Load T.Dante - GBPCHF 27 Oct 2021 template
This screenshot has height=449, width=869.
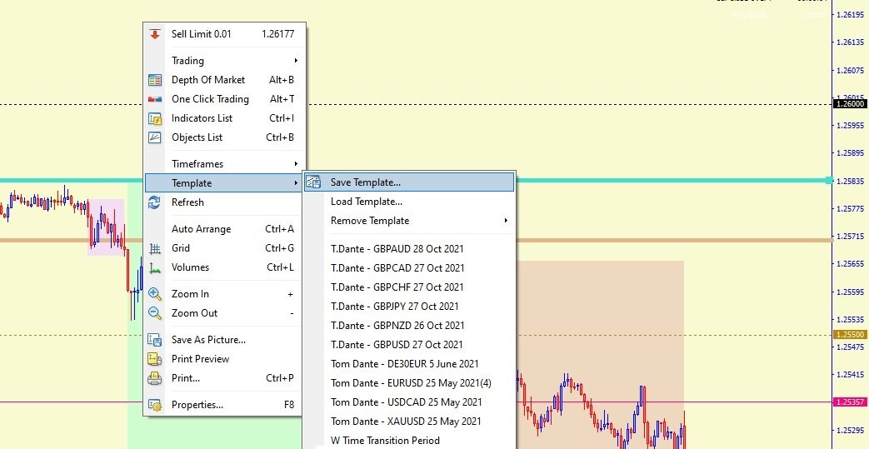point(409,287)
